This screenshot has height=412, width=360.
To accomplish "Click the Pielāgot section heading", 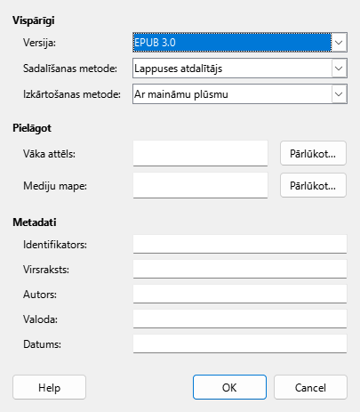I will click(32, 128).
